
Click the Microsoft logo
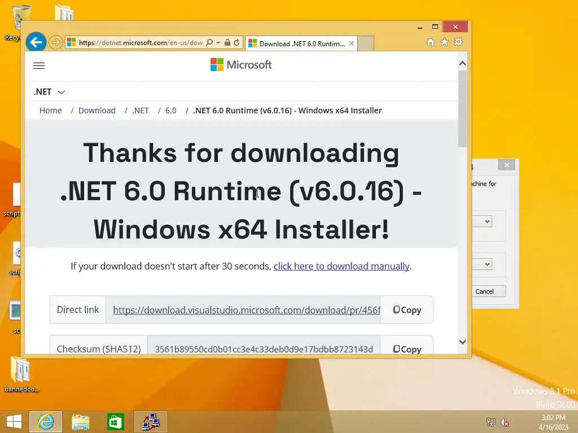(x=241, y=65)
